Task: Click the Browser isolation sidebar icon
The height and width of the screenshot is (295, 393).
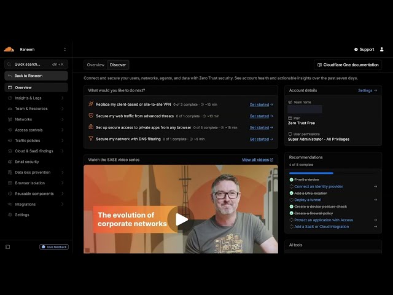Action: [10, 183]
